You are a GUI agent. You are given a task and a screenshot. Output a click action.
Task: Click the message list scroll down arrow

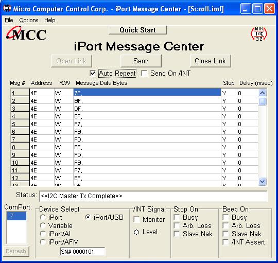(x=262, y=181)
